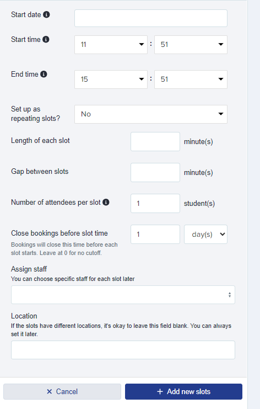
Task: Open the day(s) unit dropdown
Action: click(205, 234)
